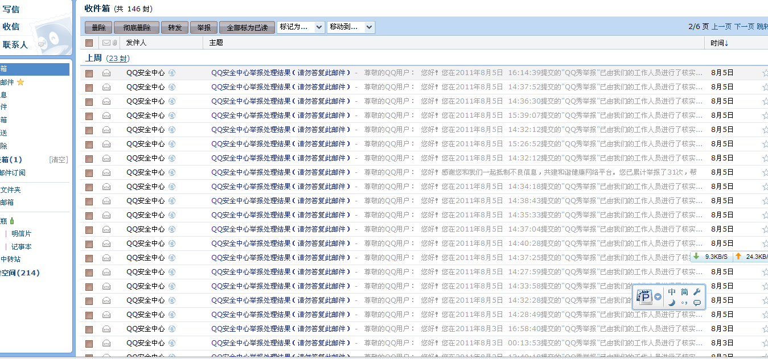Check the box for the 14:37:52 email
This screenshot has width=768, height=359.
89,87
